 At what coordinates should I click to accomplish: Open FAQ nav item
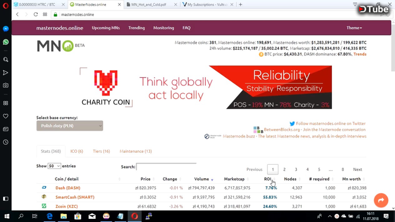(x=186, y=28)
